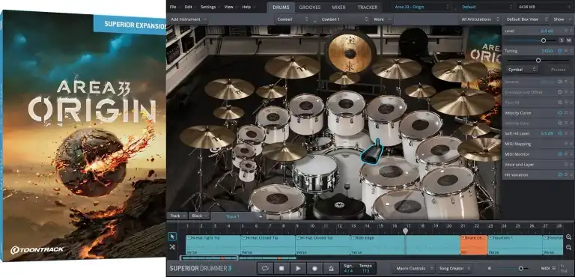Toggle the metronome icon
The width and height of the screenshot is (575, 277).
pos(331,269)
